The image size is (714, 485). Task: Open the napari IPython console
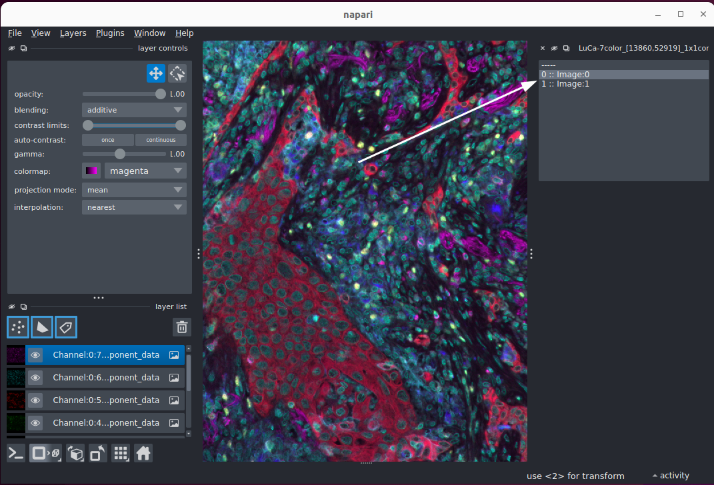15,453
